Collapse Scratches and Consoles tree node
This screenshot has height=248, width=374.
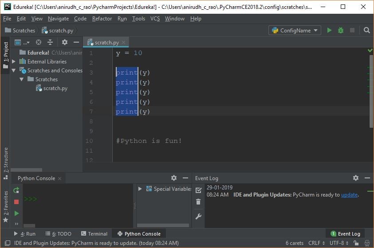(14, 71)
